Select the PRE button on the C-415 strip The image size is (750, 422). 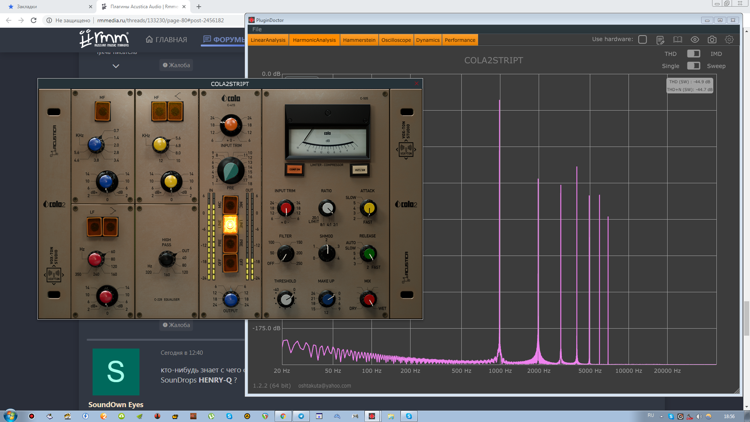pos(230,243)
